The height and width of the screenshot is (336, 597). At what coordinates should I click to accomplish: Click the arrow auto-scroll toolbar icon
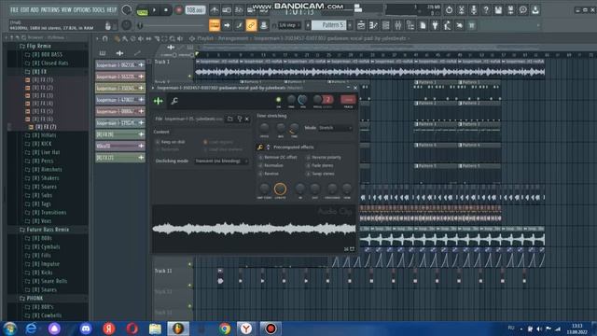(x=227, y=25)
